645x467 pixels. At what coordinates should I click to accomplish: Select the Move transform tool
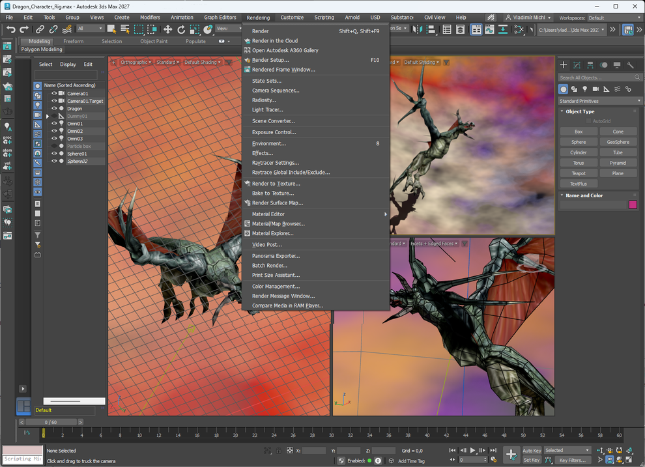click(x=168, y=29)
